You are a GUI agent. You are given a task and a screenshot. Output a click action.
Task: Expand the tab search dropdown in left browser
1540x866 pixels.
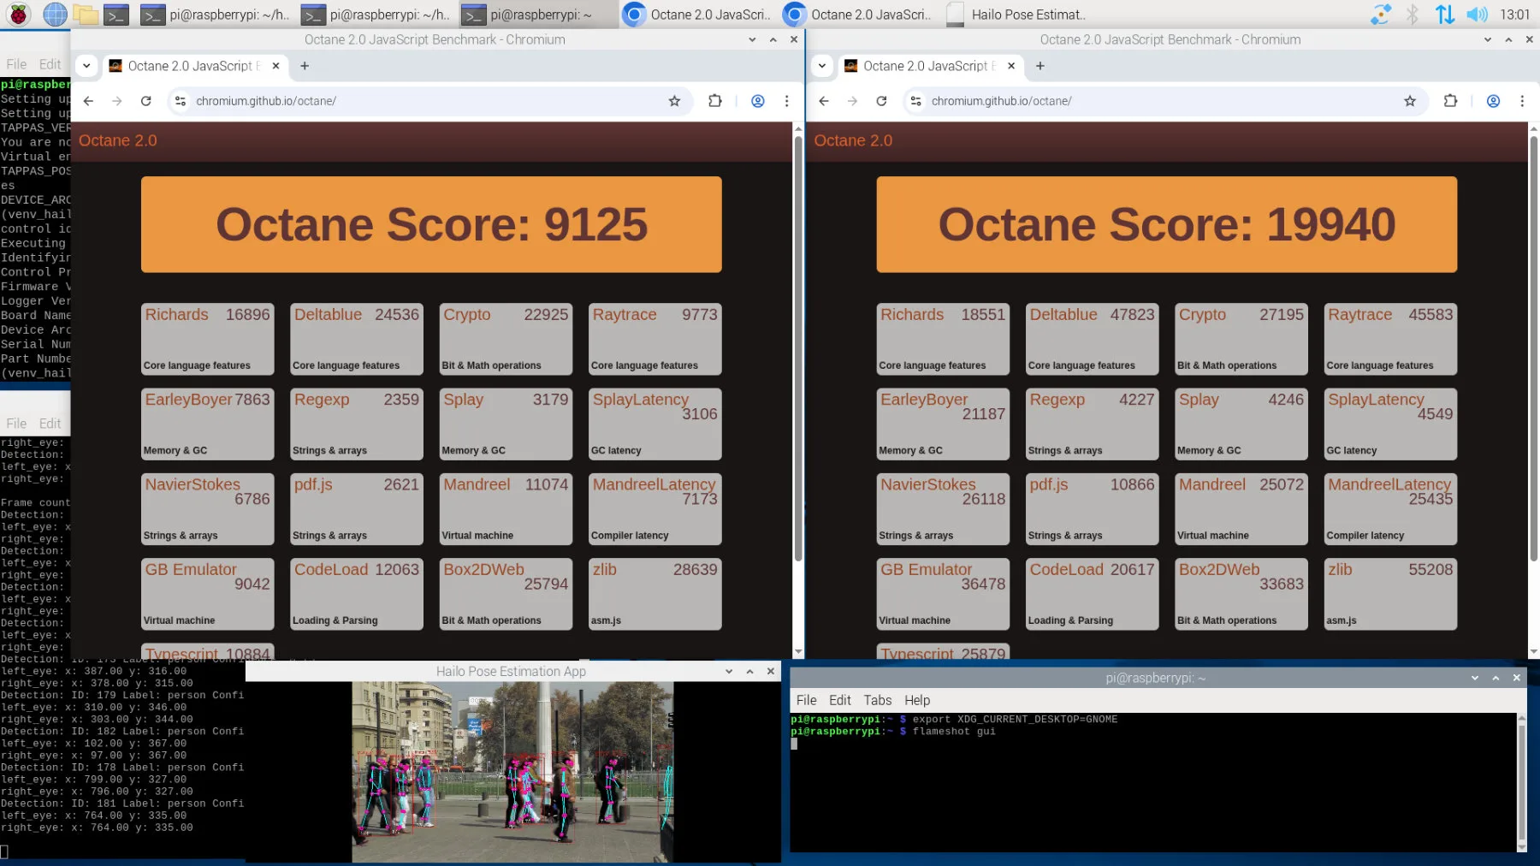tap(86, 66)
